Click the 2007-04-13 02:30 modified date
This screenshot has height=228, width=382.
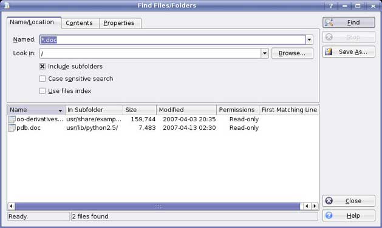(189, 128)
